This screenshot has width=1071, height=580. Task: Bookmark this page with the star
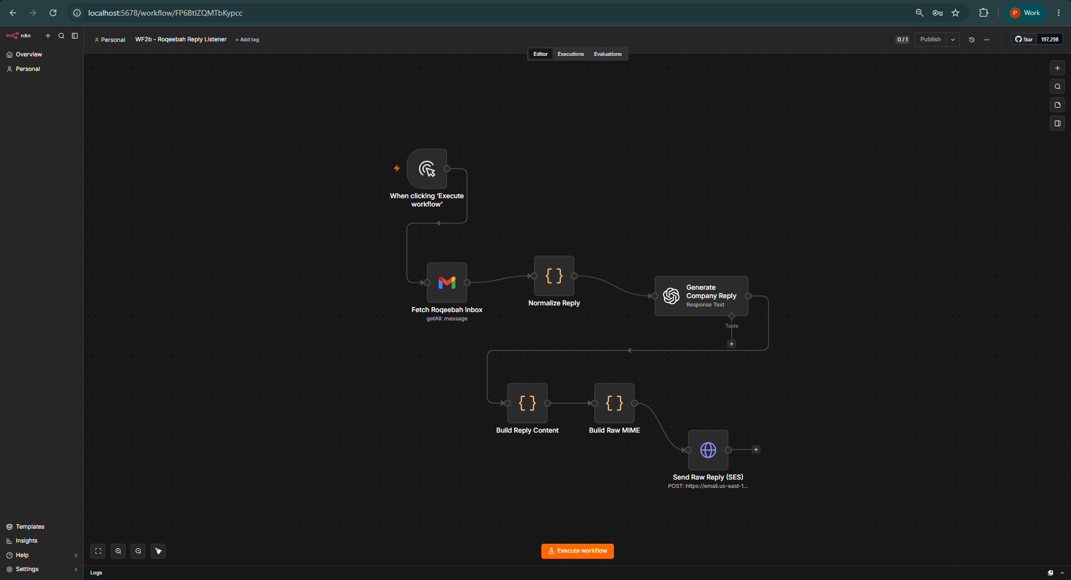coord(955,13)
